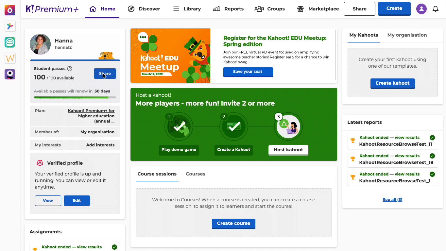Open the Groups page

270,9
